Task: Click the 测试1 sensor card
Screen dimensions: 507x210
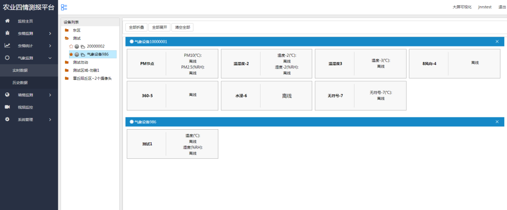Action: point(172,144)
